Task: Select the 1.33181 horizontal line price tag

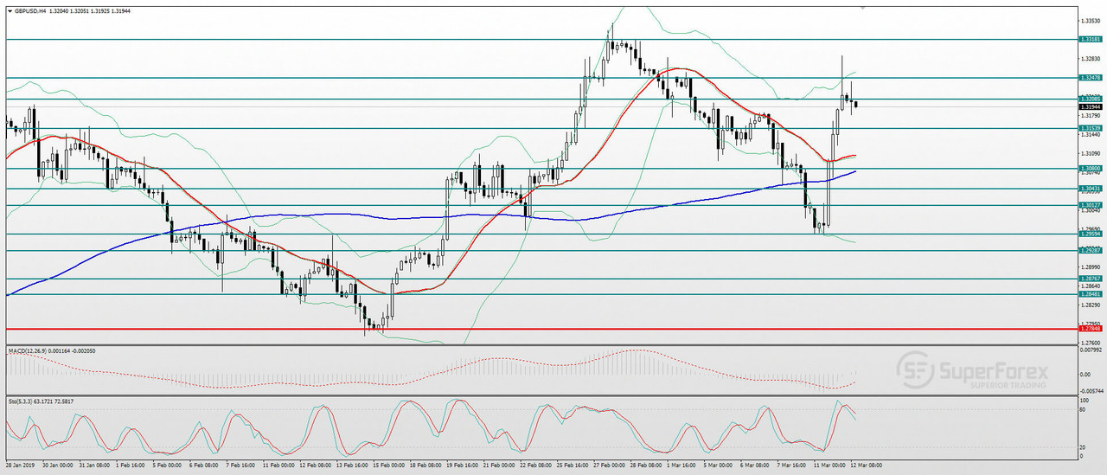Action: coord(1090,40)
